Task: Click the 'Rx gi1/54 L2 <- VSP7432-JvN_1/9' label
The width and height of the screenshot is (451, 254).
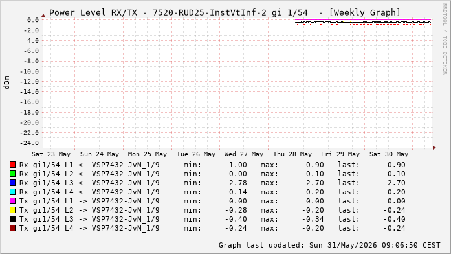Action: (x=89, y=174)
